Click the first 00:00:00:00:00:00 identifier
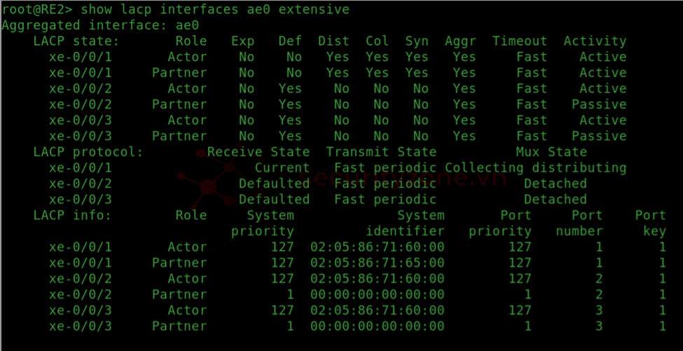Viewport: 683px width, 351px height. [x=377, y=294]
